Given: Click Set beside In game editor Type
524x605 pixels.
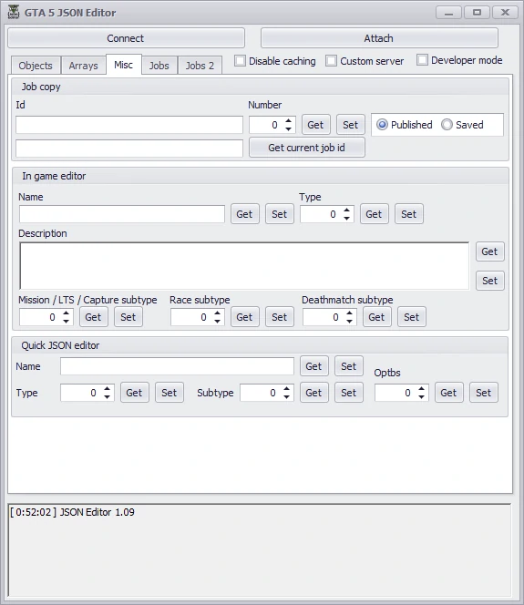Looking at the screenshot, I should 408,214.
